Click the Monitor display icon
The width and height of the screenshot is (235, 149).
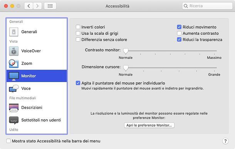pos(13,76)
